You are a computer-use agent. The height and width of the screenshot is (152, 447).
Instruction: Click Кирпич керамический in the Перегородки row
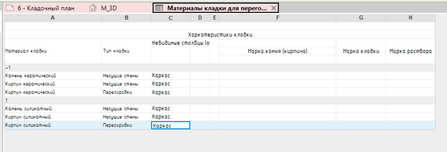tap(53, 92)
